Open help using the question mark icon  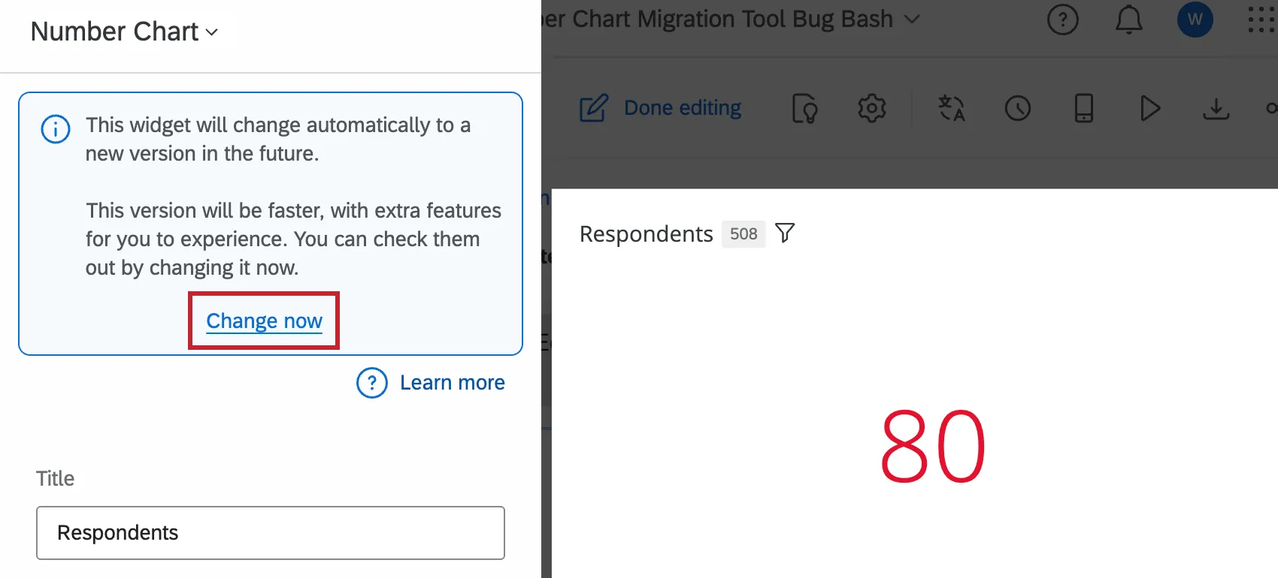(x=1062, y=20)
